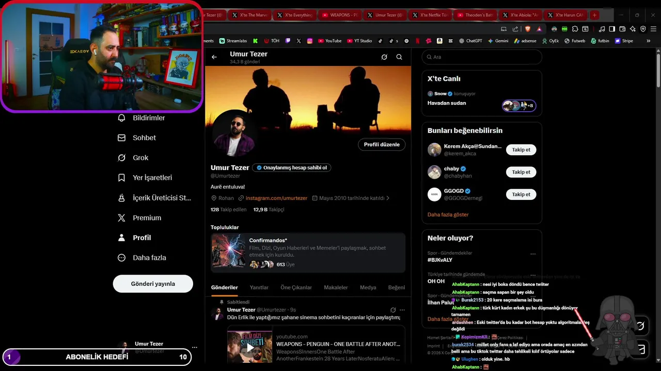The width and height of the screenshot is (661, 371).
Task: Go to Profil in the sidebar
Action: pos(135,238)
